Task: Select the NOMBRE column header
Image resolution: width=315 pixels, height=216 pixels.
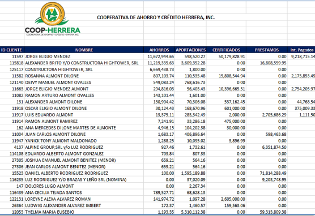Action: 84,50
